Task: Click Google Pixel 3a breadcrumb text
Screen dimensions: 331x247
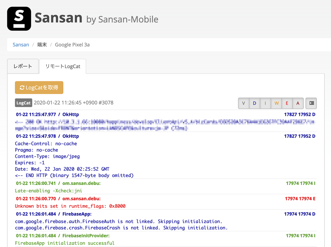Action: tap(72, 45)
